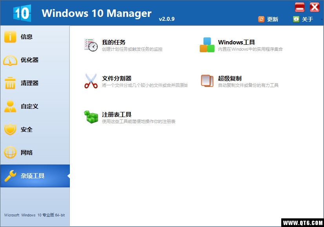Open the 安全 shield icon

[10, 129]
